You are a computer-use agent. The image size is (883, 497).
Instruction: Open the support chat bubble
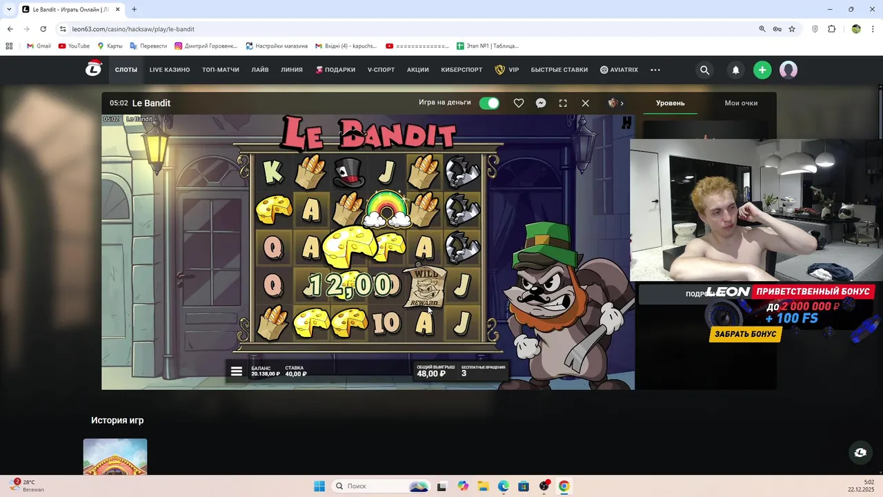(x=860, y=452)
